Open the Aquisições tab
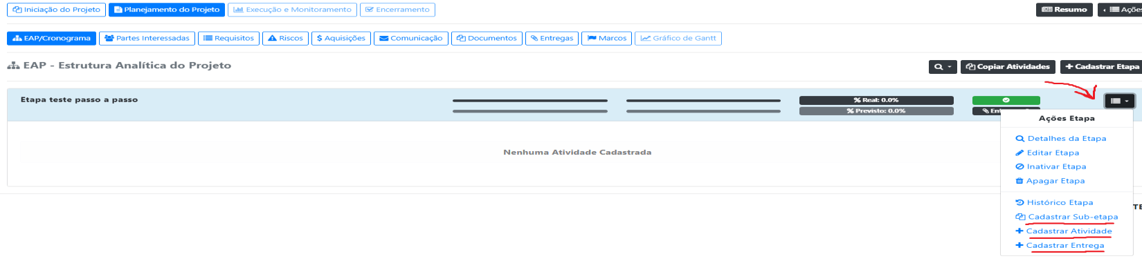This screenshot has width=1142, height=263. [x=341, y=38]
